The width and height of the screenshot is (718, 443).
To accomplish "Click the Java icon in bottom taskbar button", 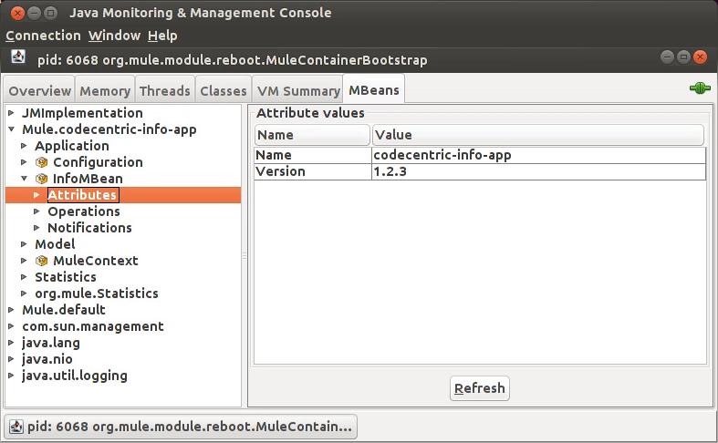I will (x=16, y=427).
